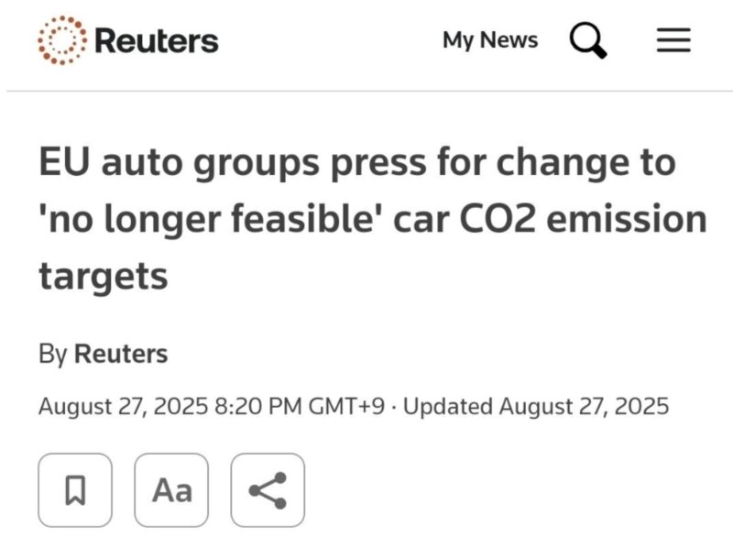Image resolution: width=733 pixels, height=548 pixels.
Task: Open the hamburger navigation menu
Action: click(673, 39)
